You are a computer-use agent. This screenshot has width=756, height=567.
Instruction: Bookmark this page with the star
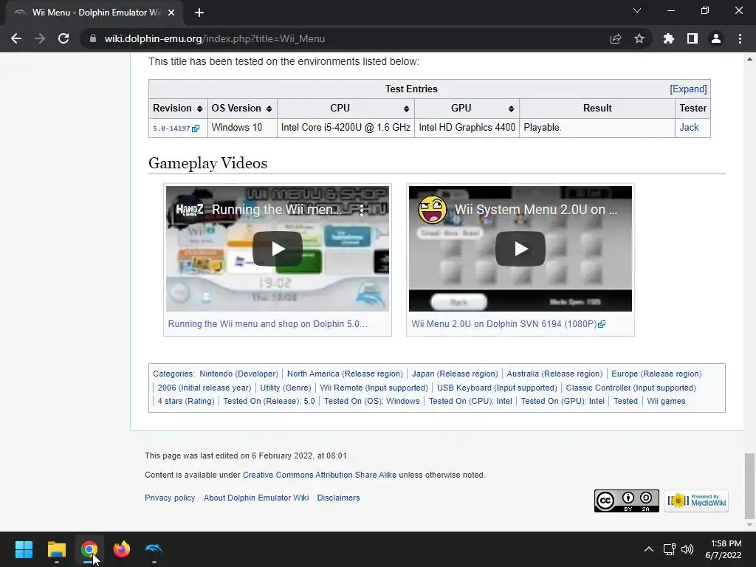[x=639, y=38]
